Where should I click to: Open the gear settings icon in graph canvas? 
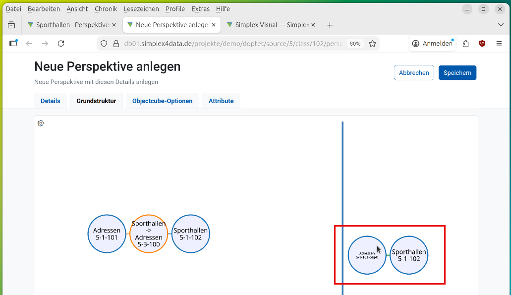pos(41,123)
